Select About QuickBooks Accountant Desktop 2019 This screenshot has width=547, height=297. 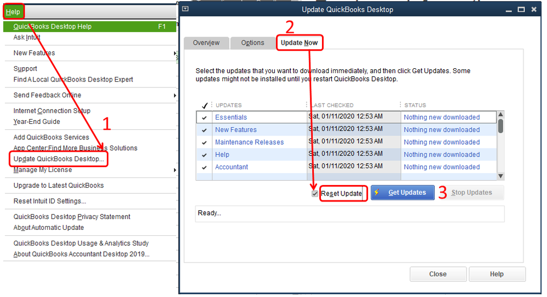coord(81,254)
